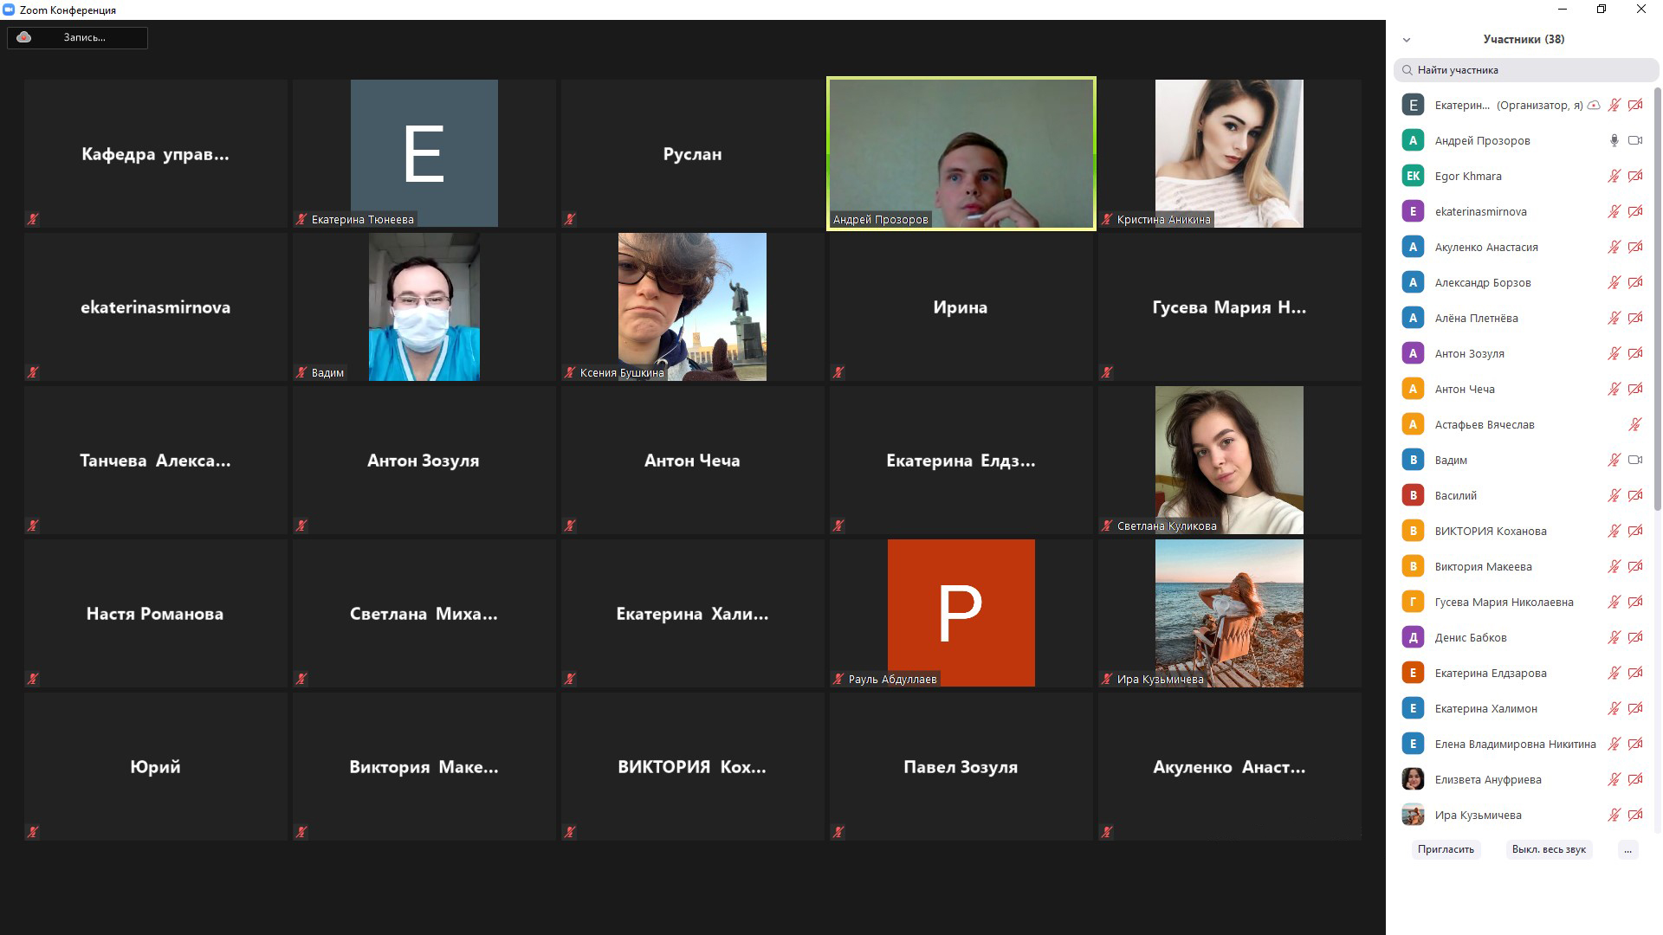The height and width of the screenshot is (935, 1663).
Task: Select the Ирина participant tile
Action: [x=961, y=306]
